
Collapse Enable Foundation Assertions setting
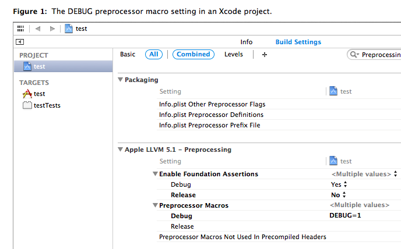pyautogui.click(x=155, y=174)
